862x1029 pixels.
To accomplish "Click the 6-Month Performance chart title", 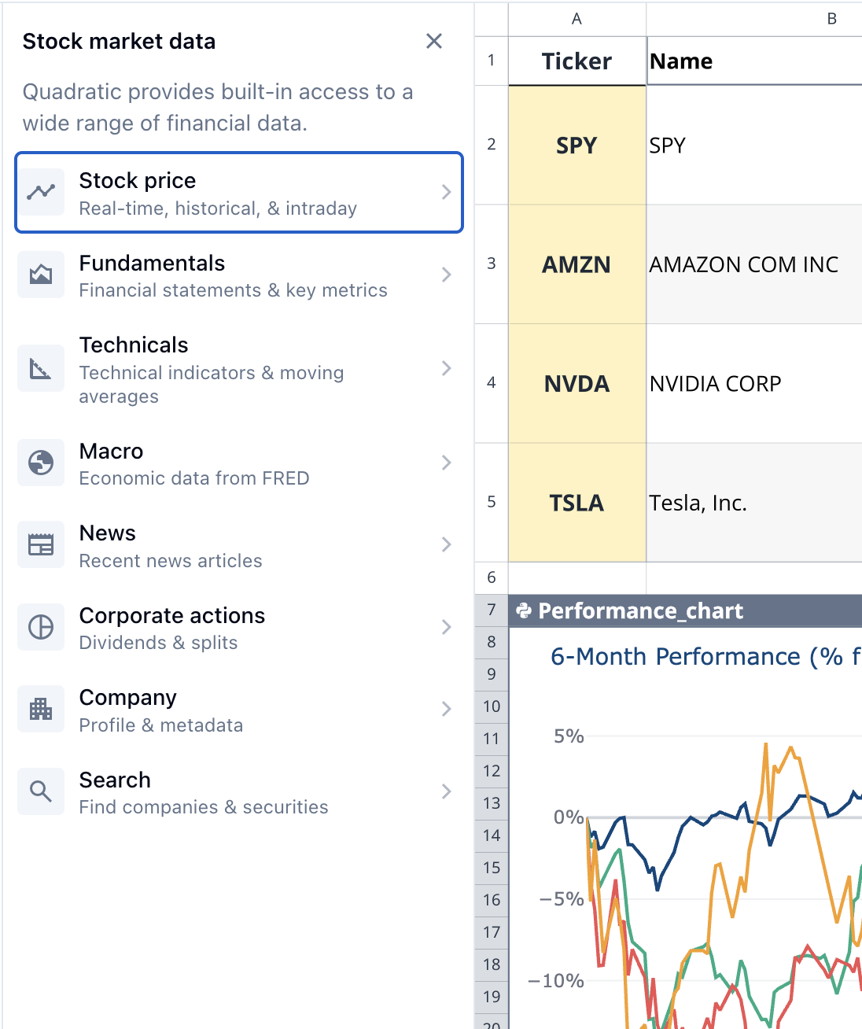I will pos(705,657).
